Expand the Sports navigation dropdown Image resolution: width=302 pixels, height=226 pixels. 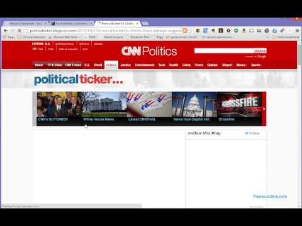coord(256,65)
